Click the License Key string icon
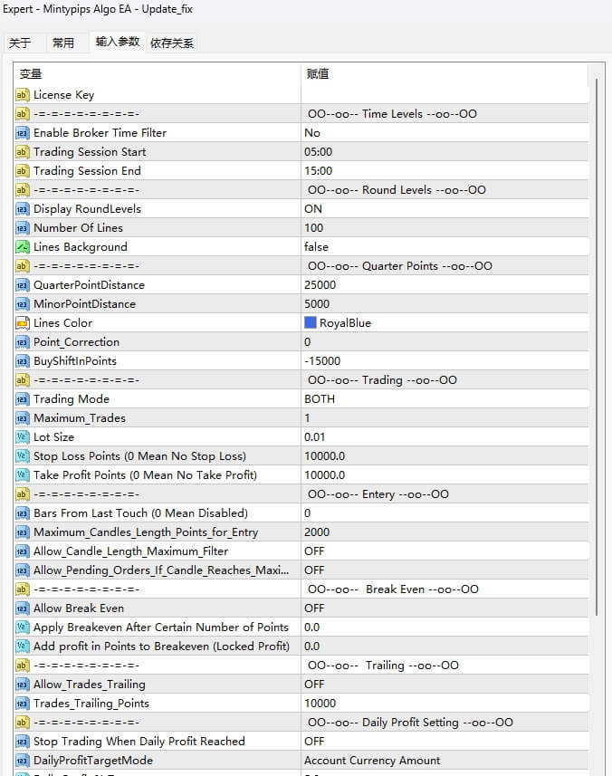This screenshot has height=776, width=612. coord(23,95)
